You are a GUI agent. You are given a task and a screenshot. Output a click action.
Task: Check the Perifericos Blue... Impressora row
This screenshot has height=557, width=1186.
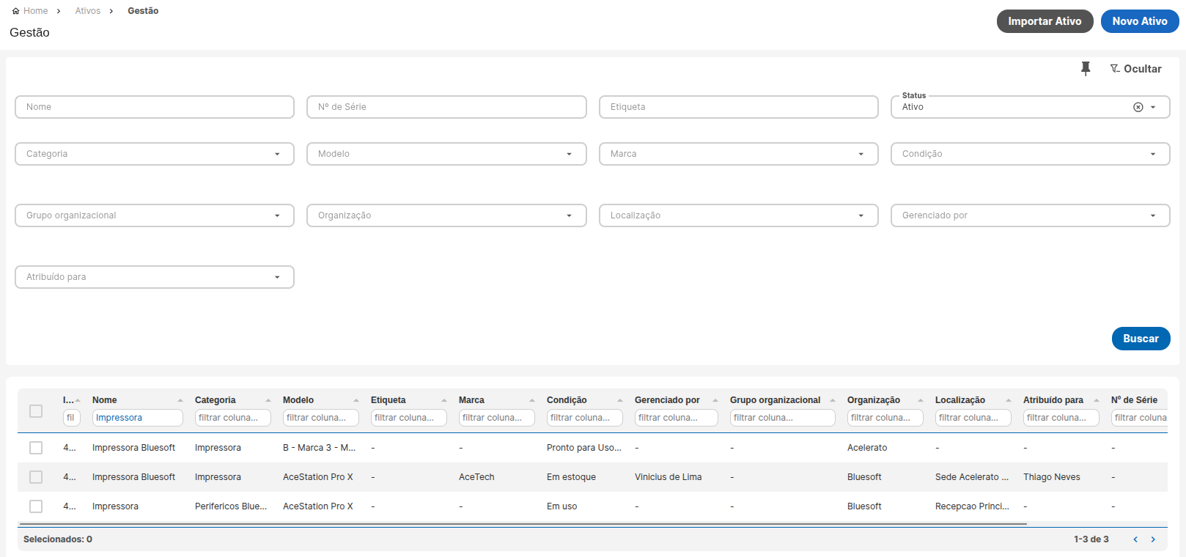36,506
